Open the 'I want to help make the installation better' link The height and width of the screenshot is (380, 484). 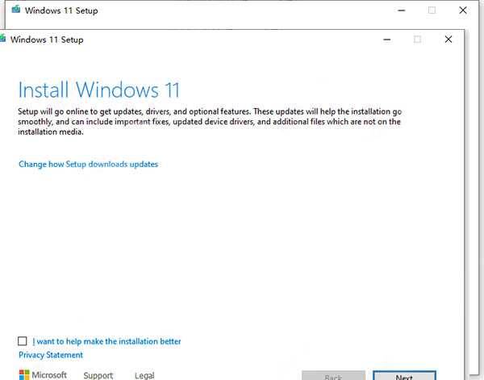coord(106,341)
